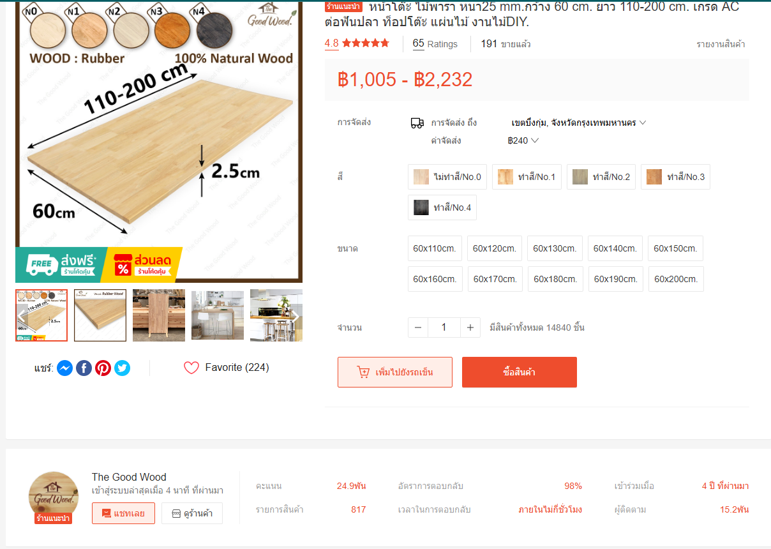The image size is (771, 549).
Task: Increase quantity with plus button
Action: click(470, 327)
